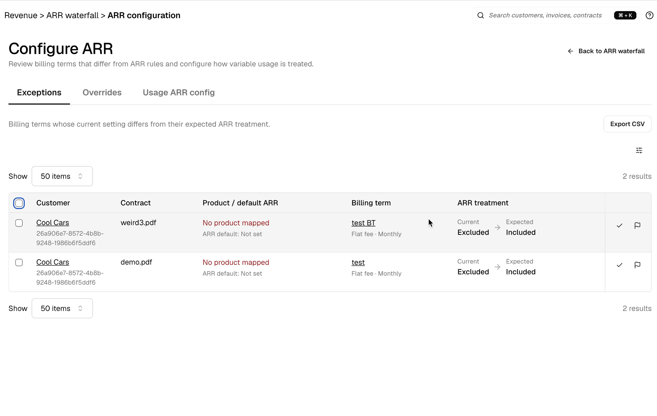Click Revenue in the breadcrumb
The width and height of the screenshot is (657, 416).
pyautogui.click(x=21, y=15)
